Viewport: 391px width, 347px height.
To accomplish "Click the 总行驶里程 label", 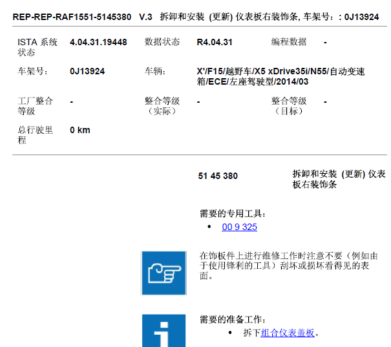I will pos(35,135).
